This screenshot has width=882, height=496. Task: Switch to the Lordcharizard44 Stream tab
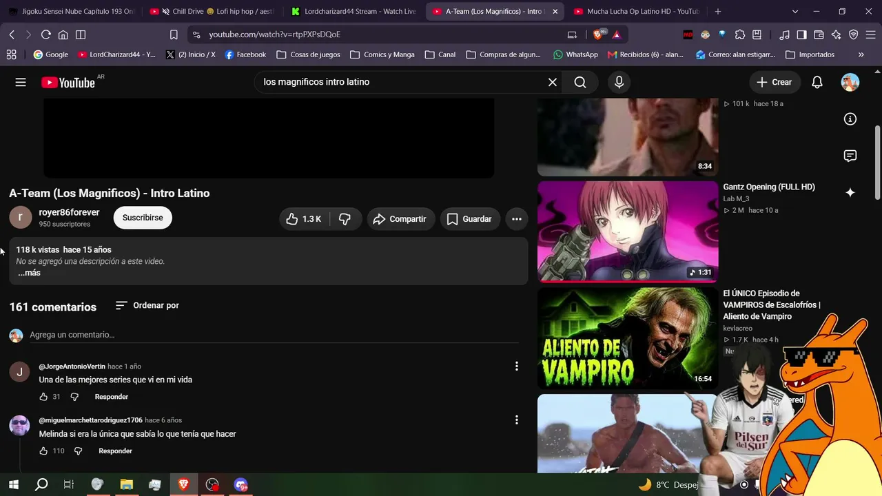[x=354, y=12]
